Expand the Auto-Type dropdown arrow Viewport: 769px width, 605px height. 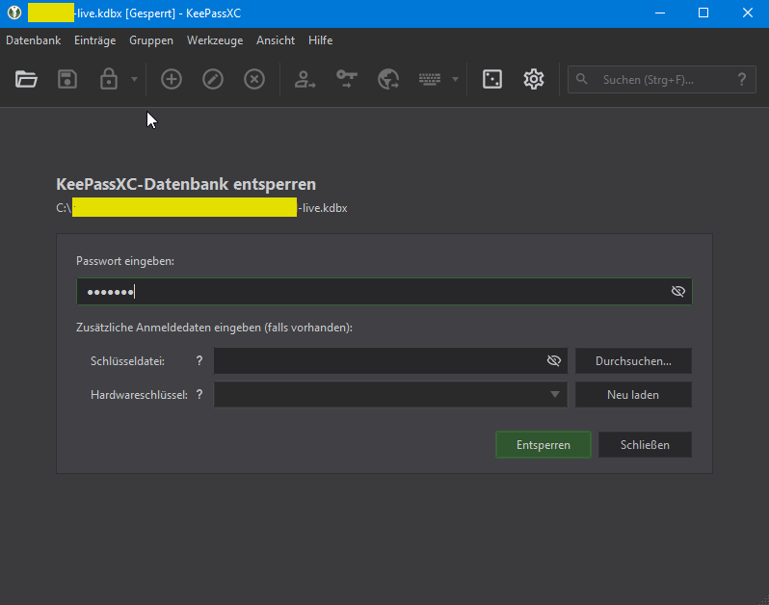[455, 79]
